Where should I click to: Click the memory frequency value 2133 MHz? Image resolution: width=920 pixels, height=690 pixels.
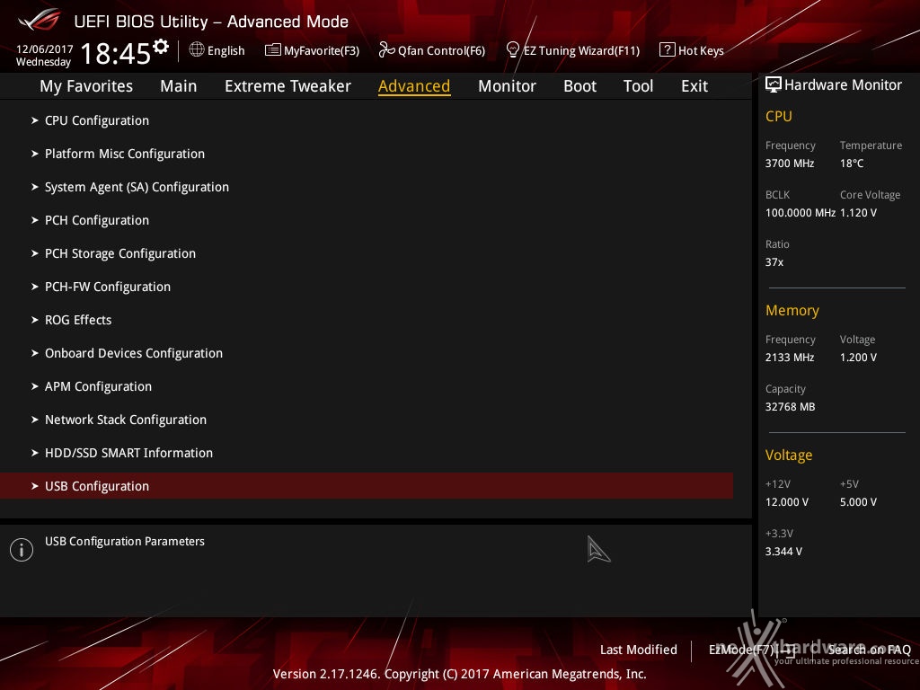coord(789,358)
